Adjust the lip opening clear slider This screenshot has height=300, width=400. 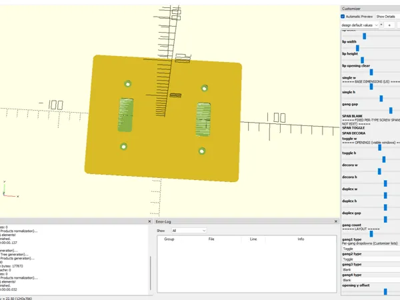(371, 72)
